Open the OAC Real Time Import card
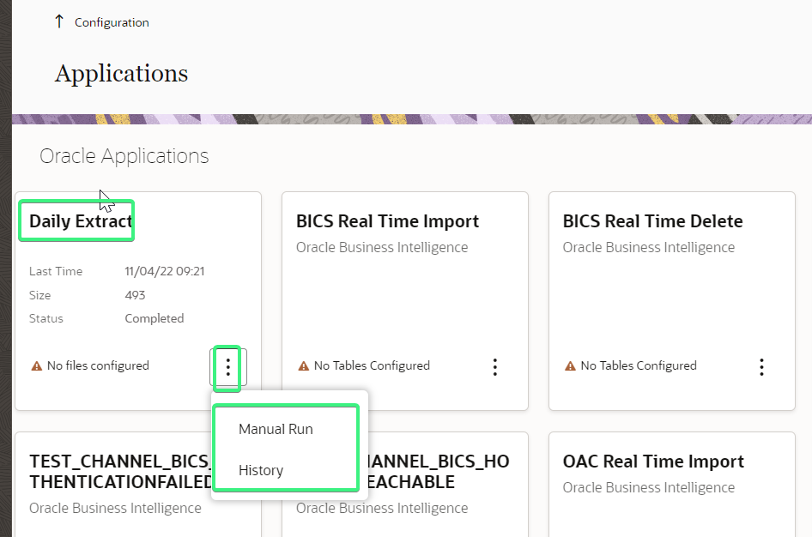This screenshot has height=537, width=812. pos(653,462)
